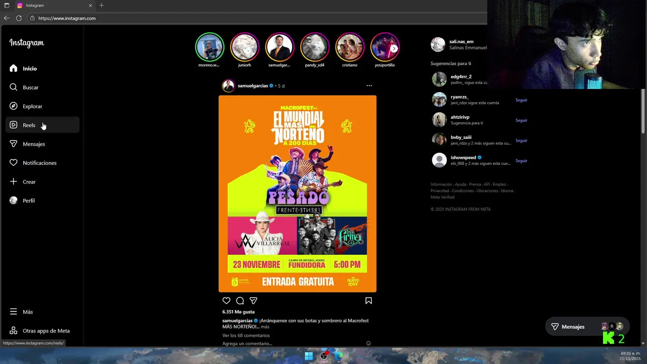Click the Prensa footer link

point(475,185)
